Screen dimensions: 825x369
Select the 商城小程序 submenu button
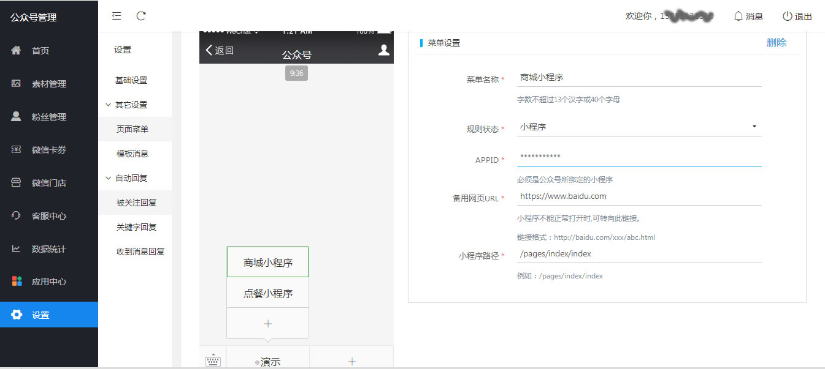[x=267, y=263]
